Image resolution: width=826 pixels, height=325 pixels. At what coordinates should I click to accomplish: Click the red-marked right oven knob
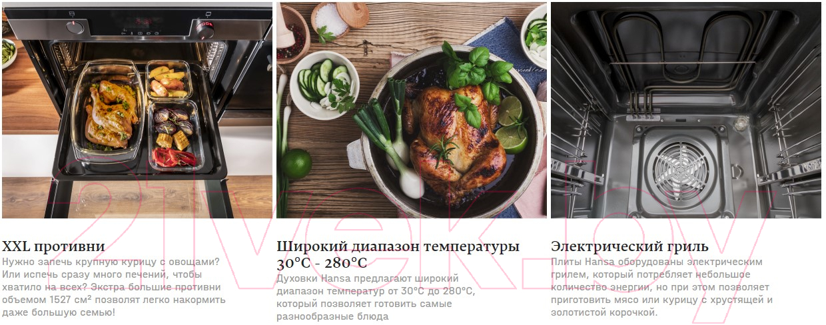(x=205, y=29)
